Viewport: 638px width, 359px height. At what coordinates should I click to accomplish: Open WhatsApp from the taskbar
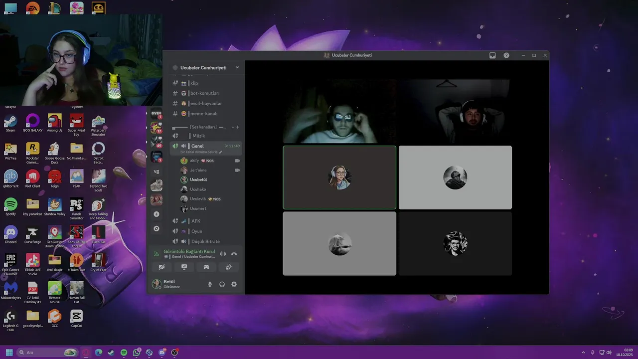pyautogui.click(x=137, y=353)
